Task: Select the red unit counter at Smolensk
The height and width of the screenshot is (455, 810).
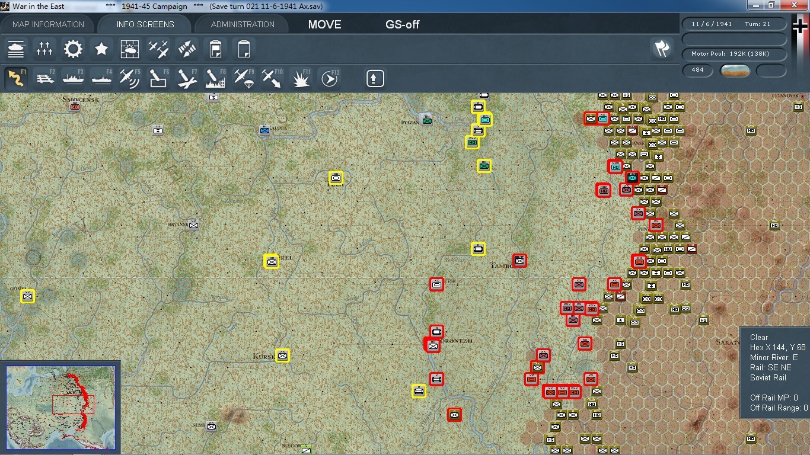Action: pyautogui.click(x=75, y=107)
